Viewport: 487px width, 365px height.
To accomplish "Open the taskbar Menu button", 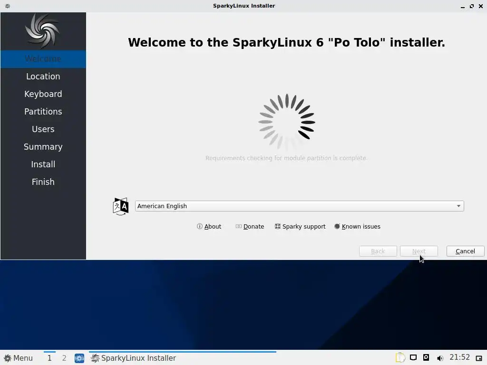I will click(19, 358).
